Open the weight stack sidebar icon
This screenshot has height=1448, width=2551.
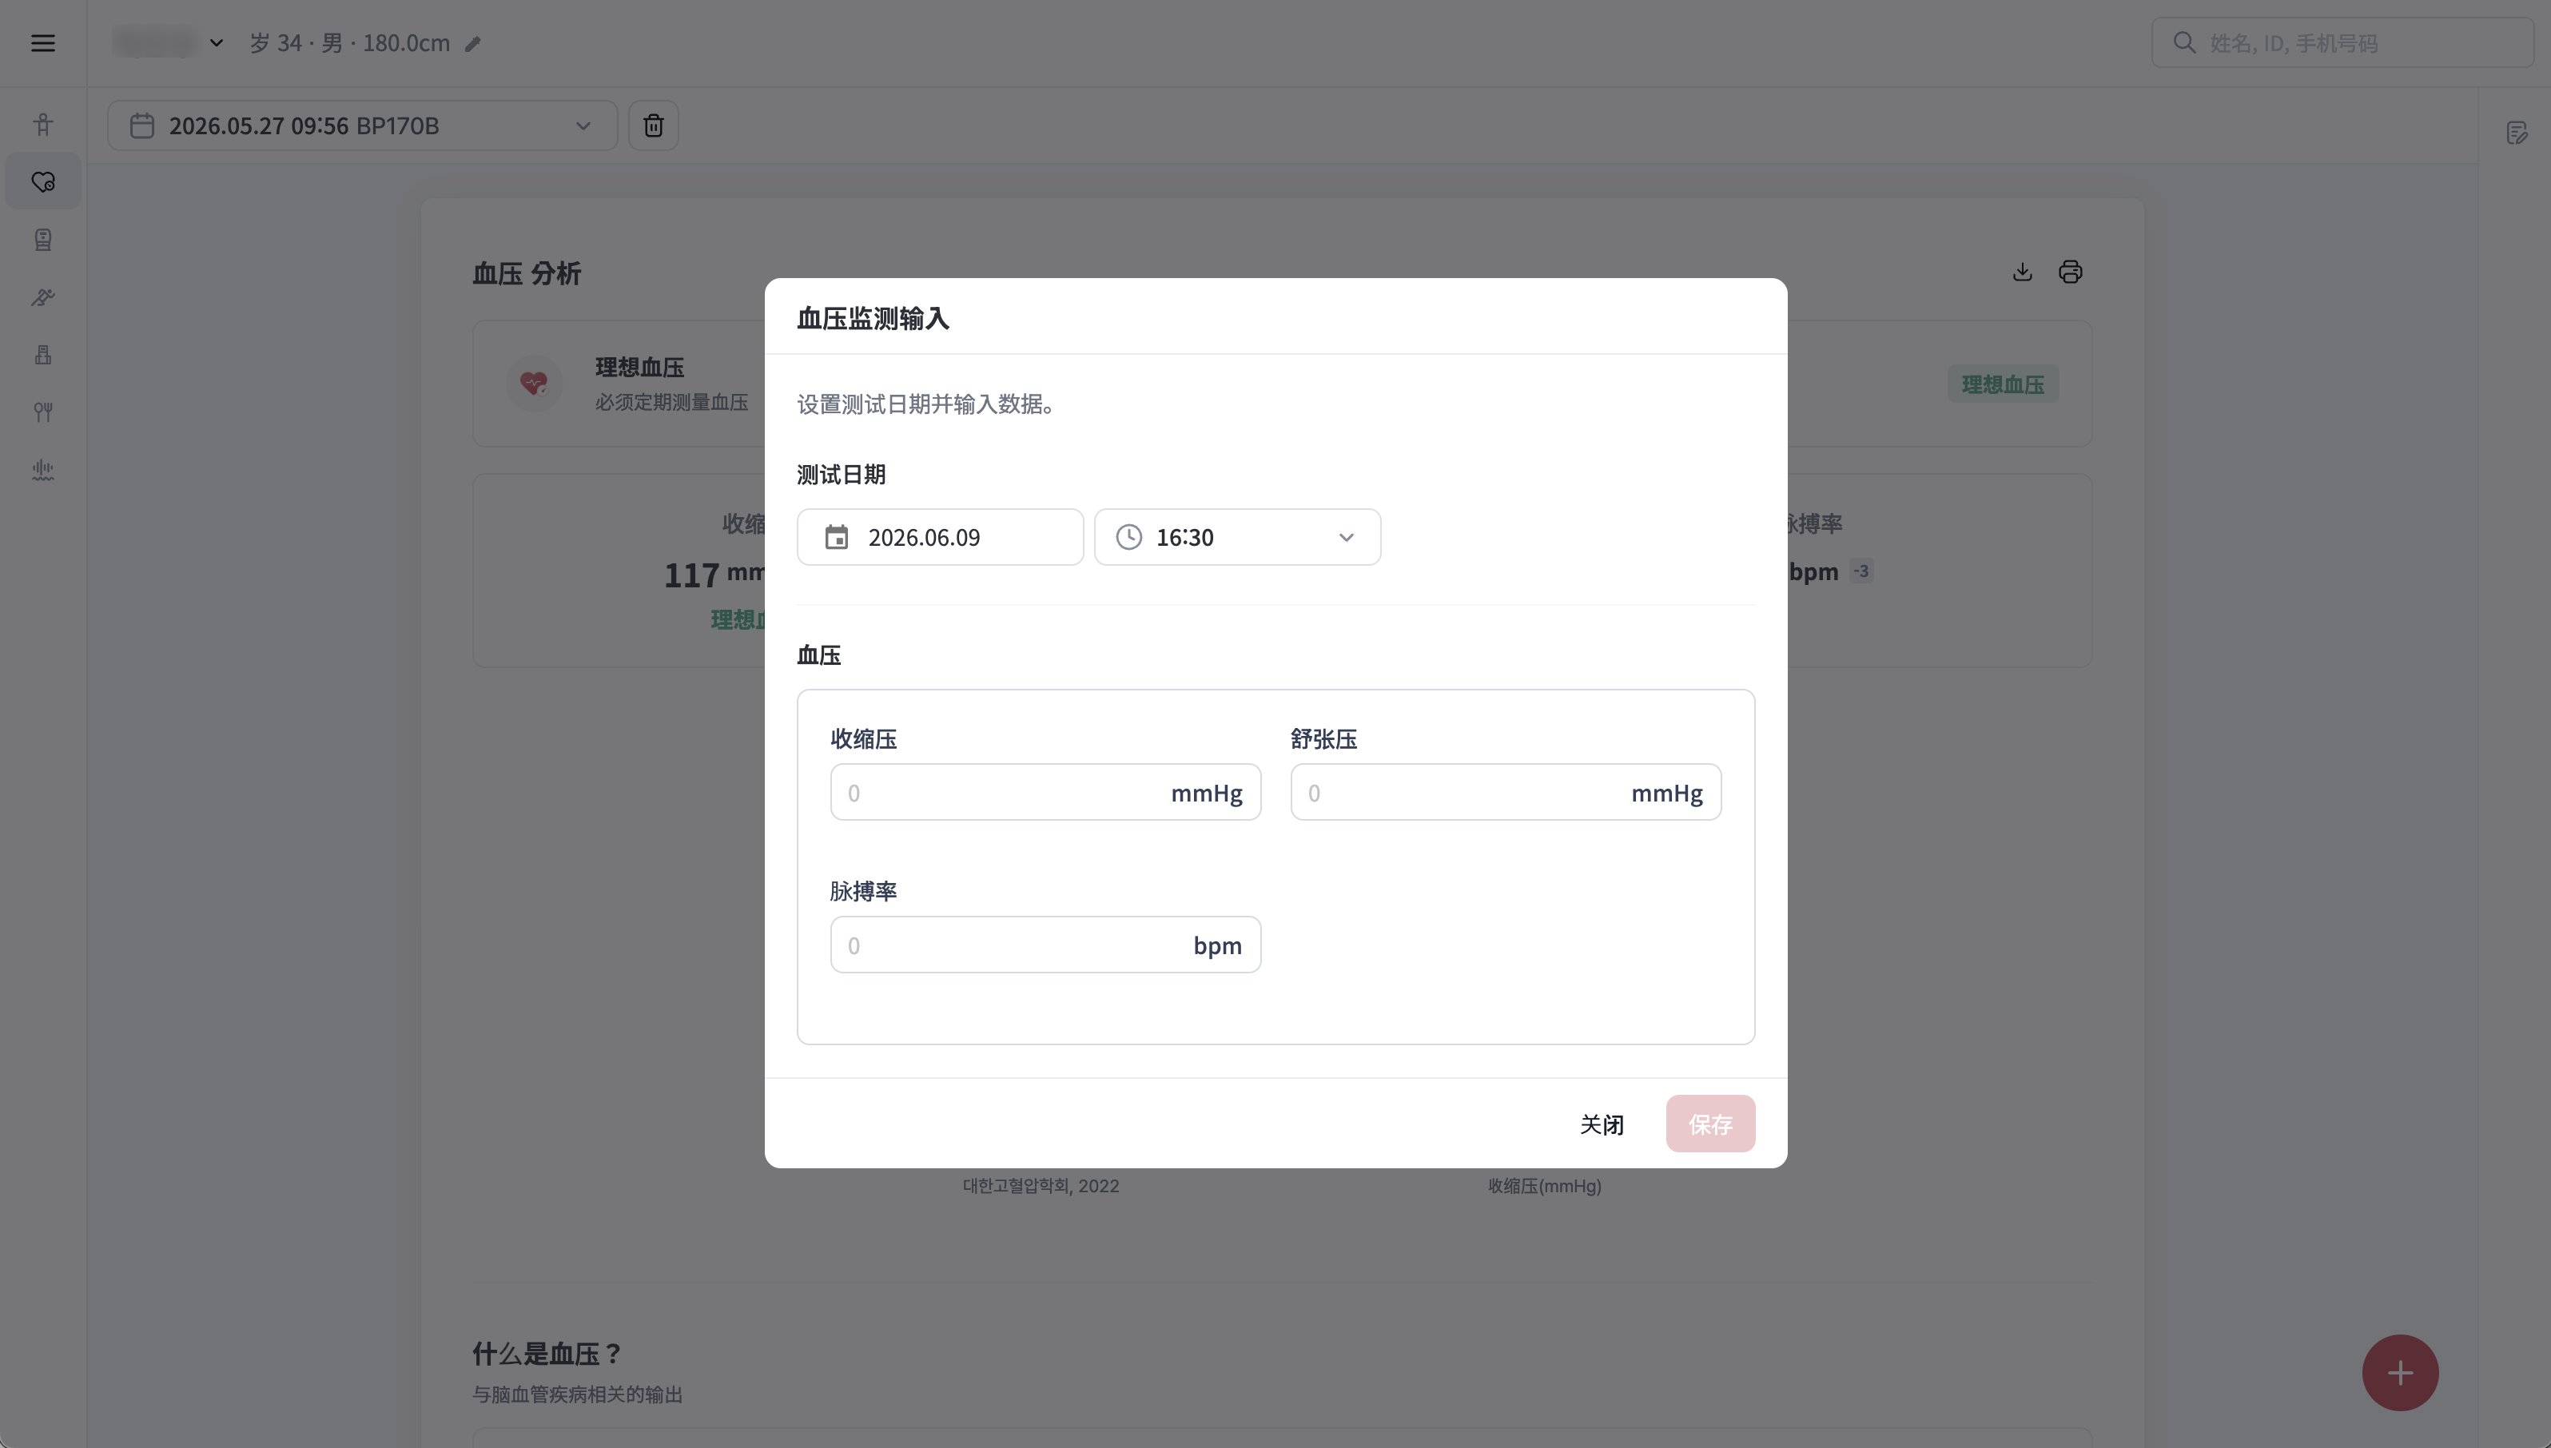[43, 355]
